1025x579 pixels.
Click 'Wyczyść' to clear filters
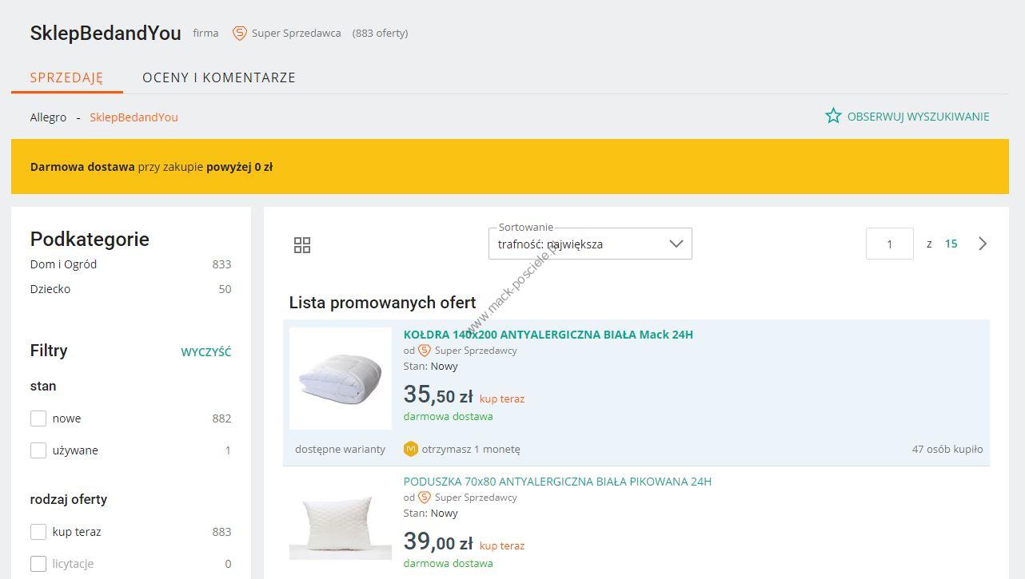[x=205, y=352]
